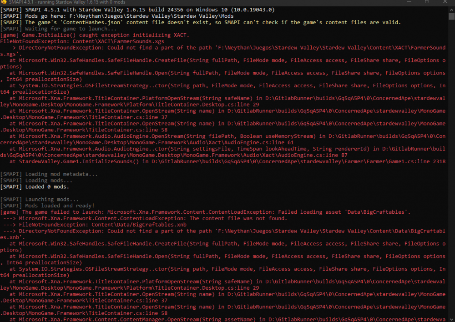Maximize the SMAPI console window
The height and width of the screenshot is (322, 455).
point(427,2)
